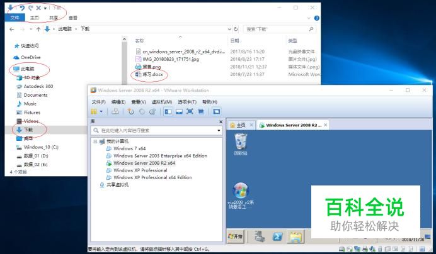Click Explorer quick access properties arrow icon

11,8
